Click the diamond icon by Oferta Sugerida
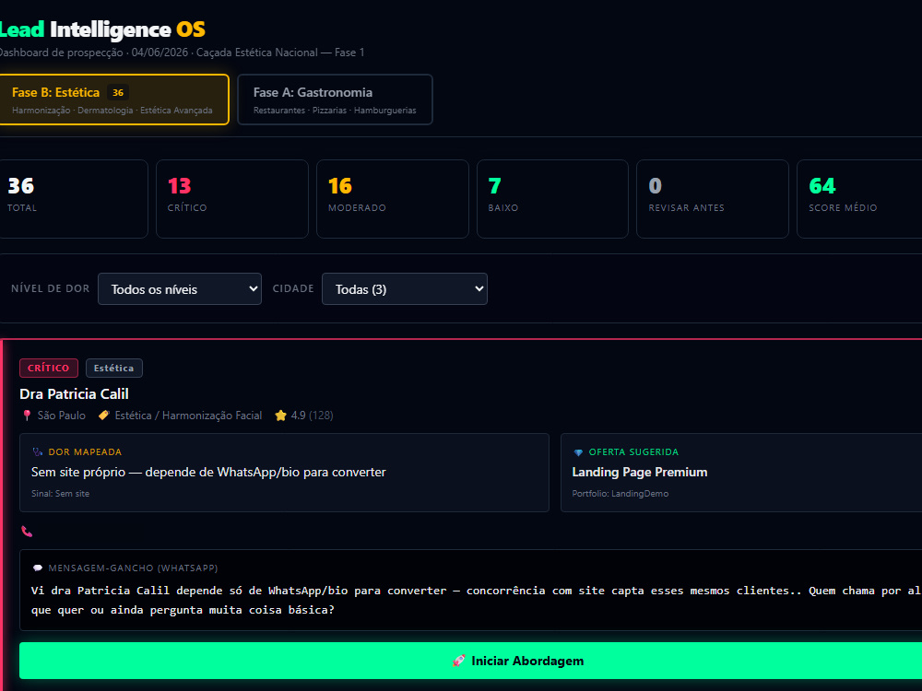The image size is (922, 691). point(578,451)
